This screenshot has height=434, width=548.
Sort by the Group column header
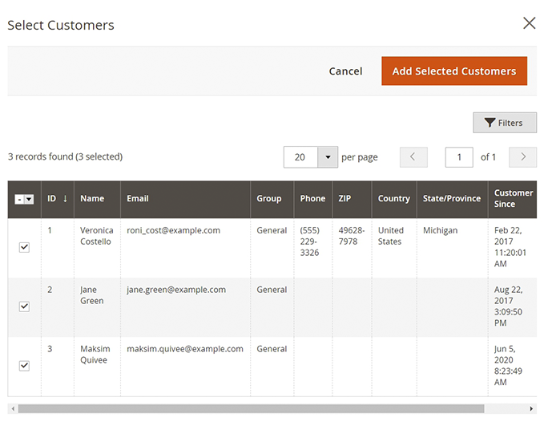coord(269,199)
